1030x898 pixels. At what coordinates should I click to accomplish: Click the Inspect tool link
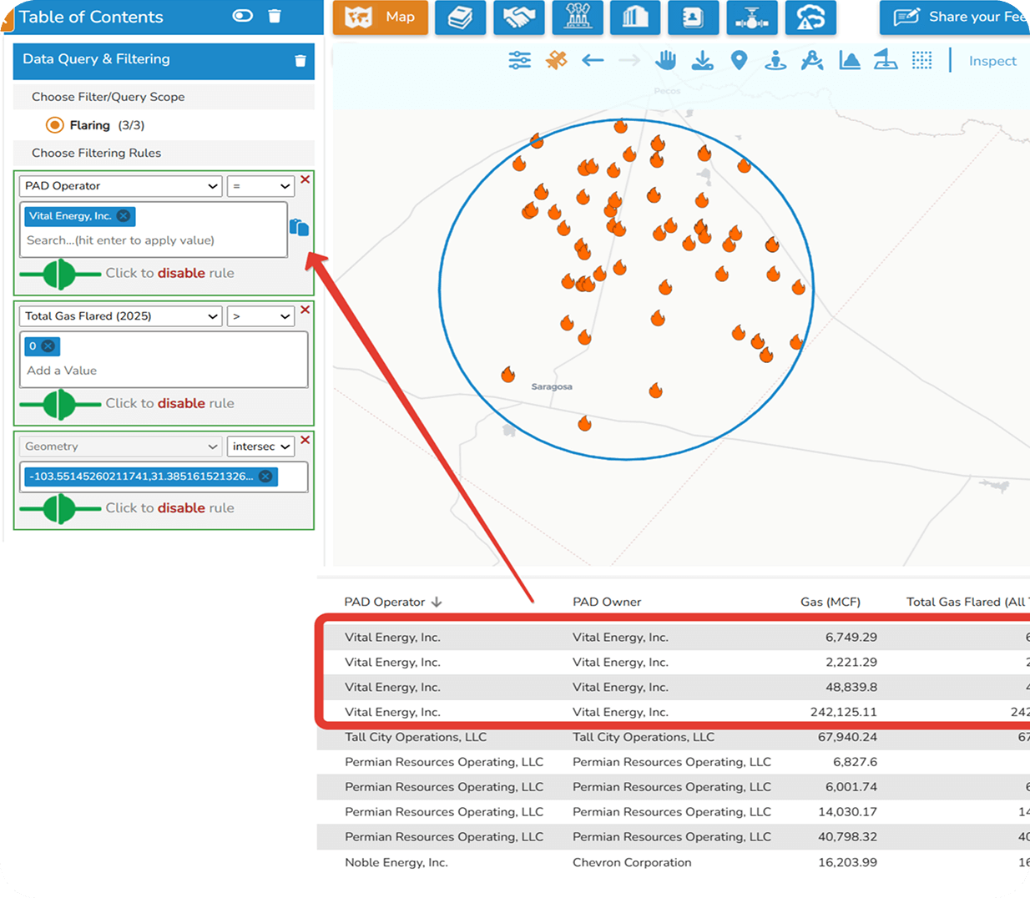tap(992, 61)
